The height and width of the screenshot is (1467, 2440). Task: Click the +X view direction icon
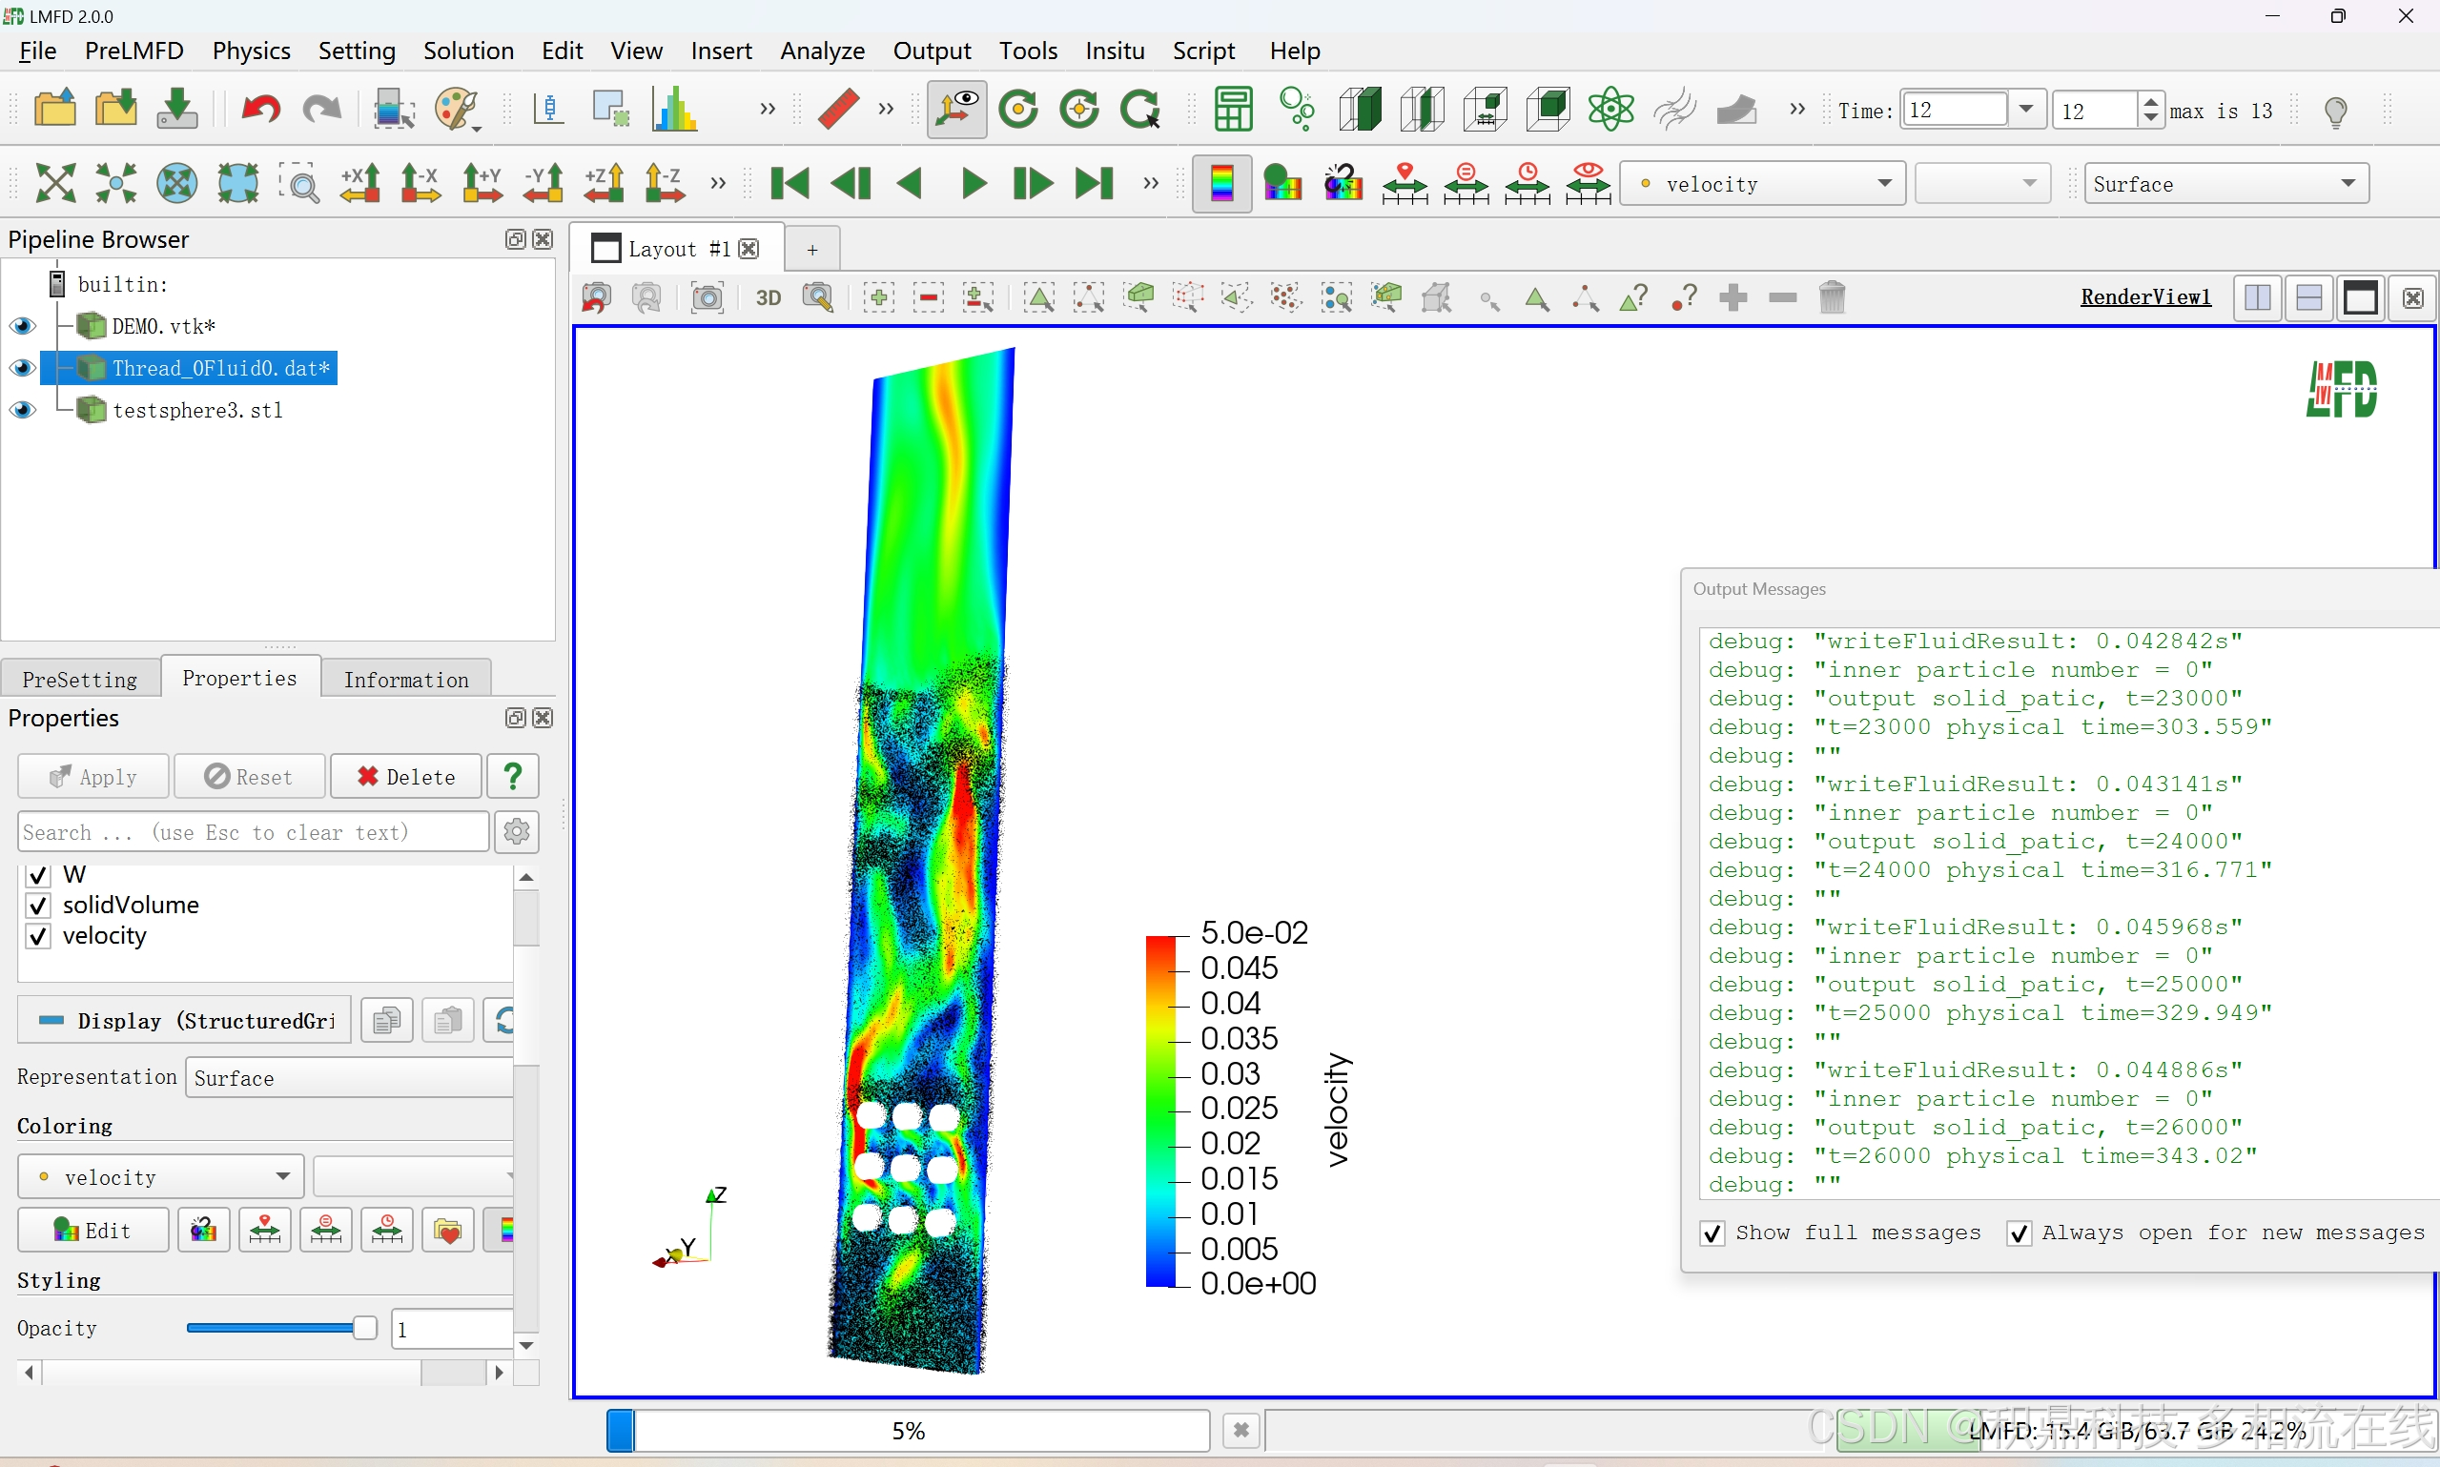click(359, 184)
